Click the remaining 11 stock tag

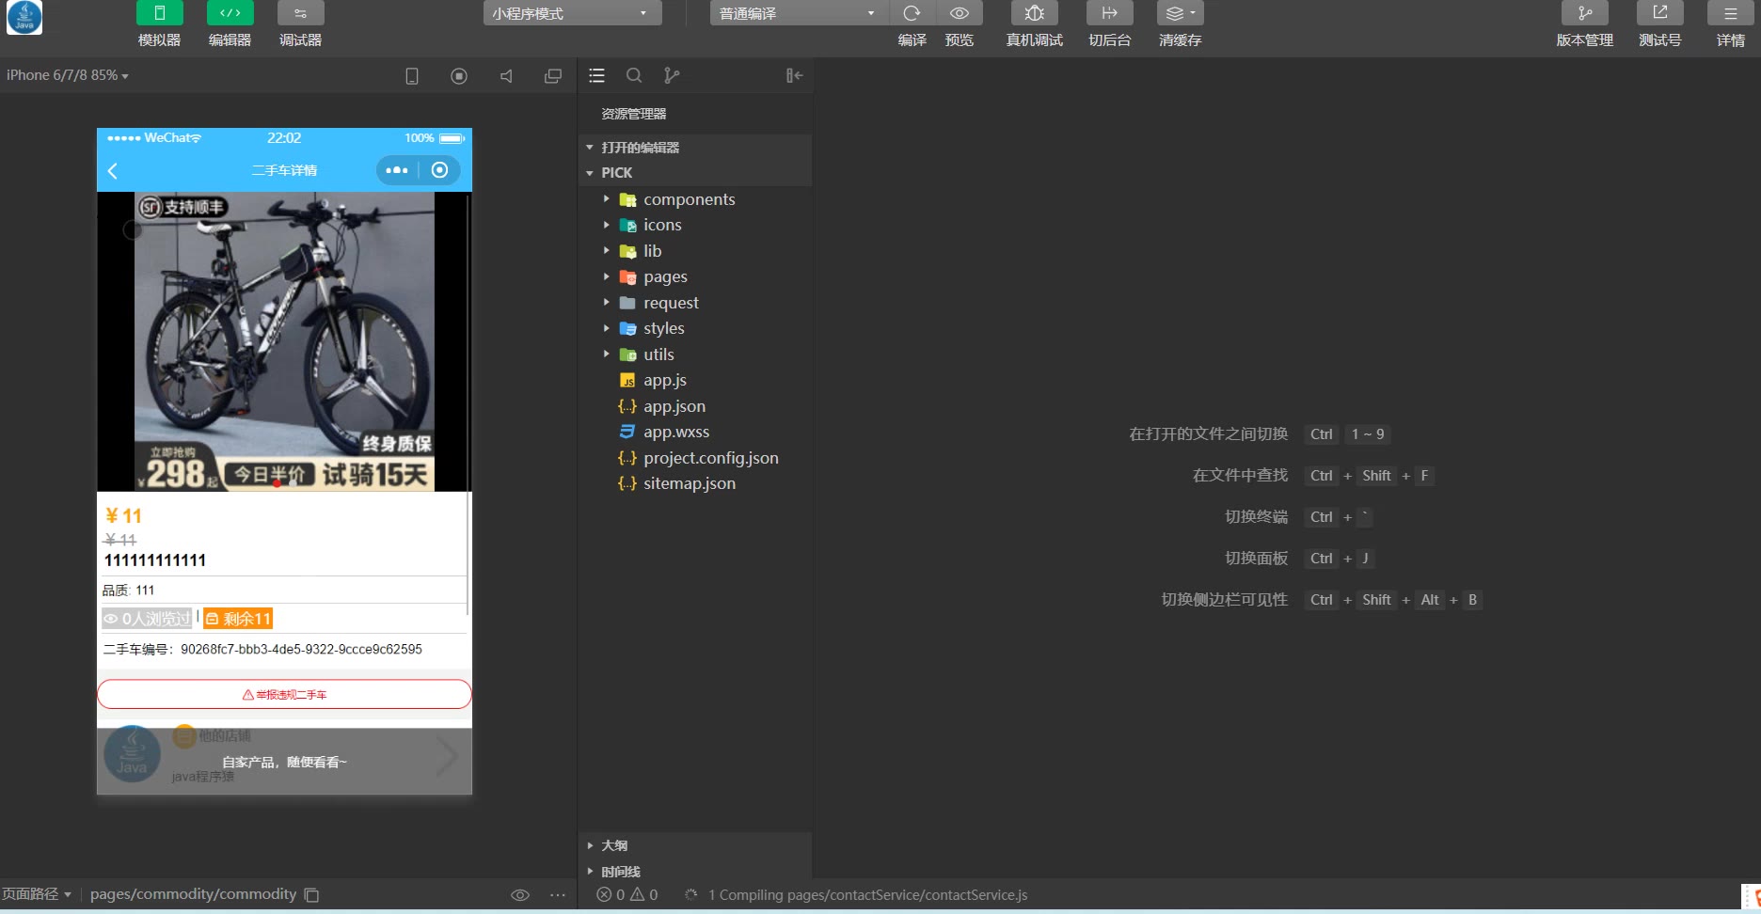click(x=238, y=619)
